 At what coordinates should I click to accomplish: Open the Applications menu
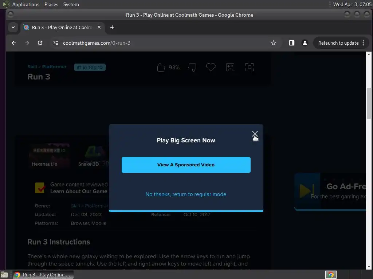tap(26, 4)
